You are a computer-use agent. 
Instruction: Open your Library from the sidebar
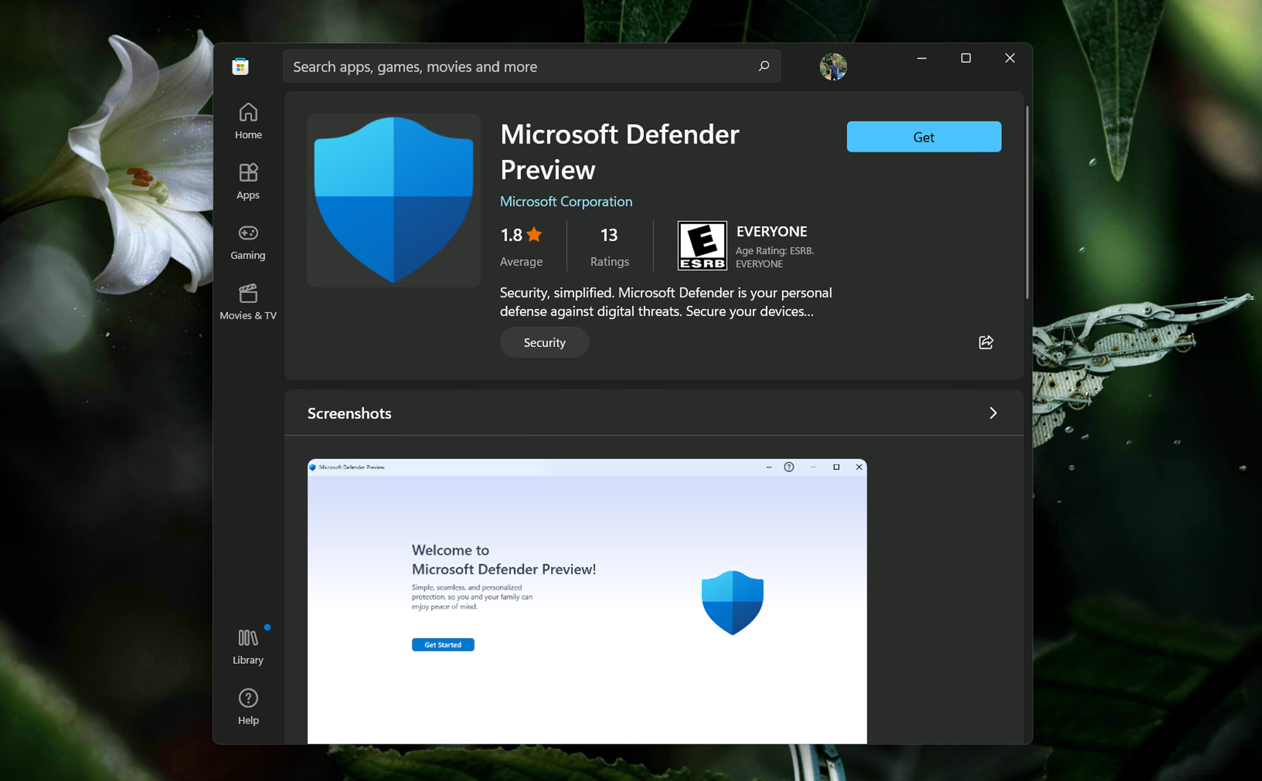[248, 644]
